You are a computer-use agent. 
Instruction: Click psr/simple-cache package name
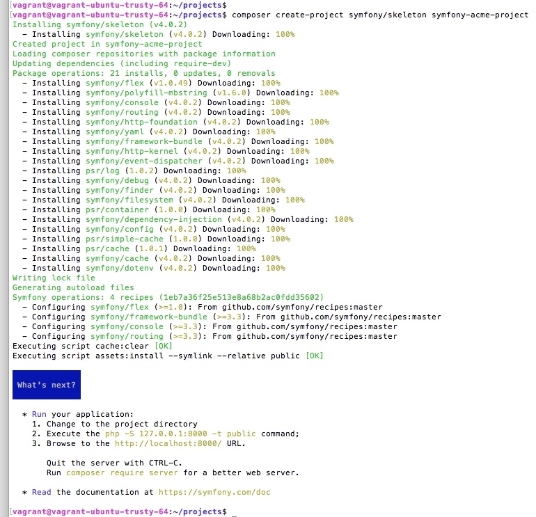(125, 239)
